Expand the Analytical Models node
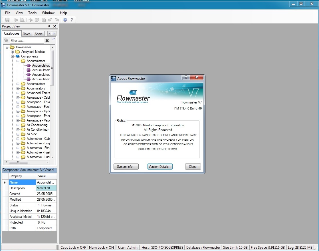 pyautogui.click(x=12, y=52)
